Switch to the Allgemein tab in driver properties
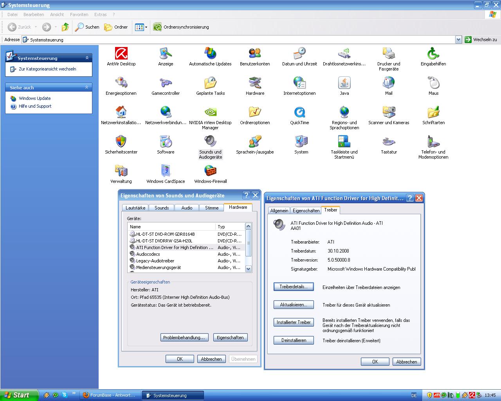 click(x=279, y=211)
